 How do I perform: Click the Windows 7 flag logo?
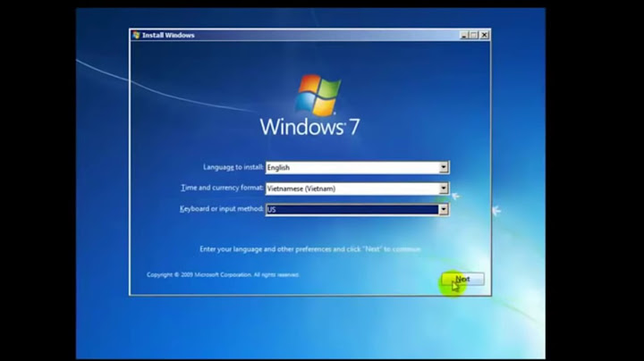click(x=318, y=95)
